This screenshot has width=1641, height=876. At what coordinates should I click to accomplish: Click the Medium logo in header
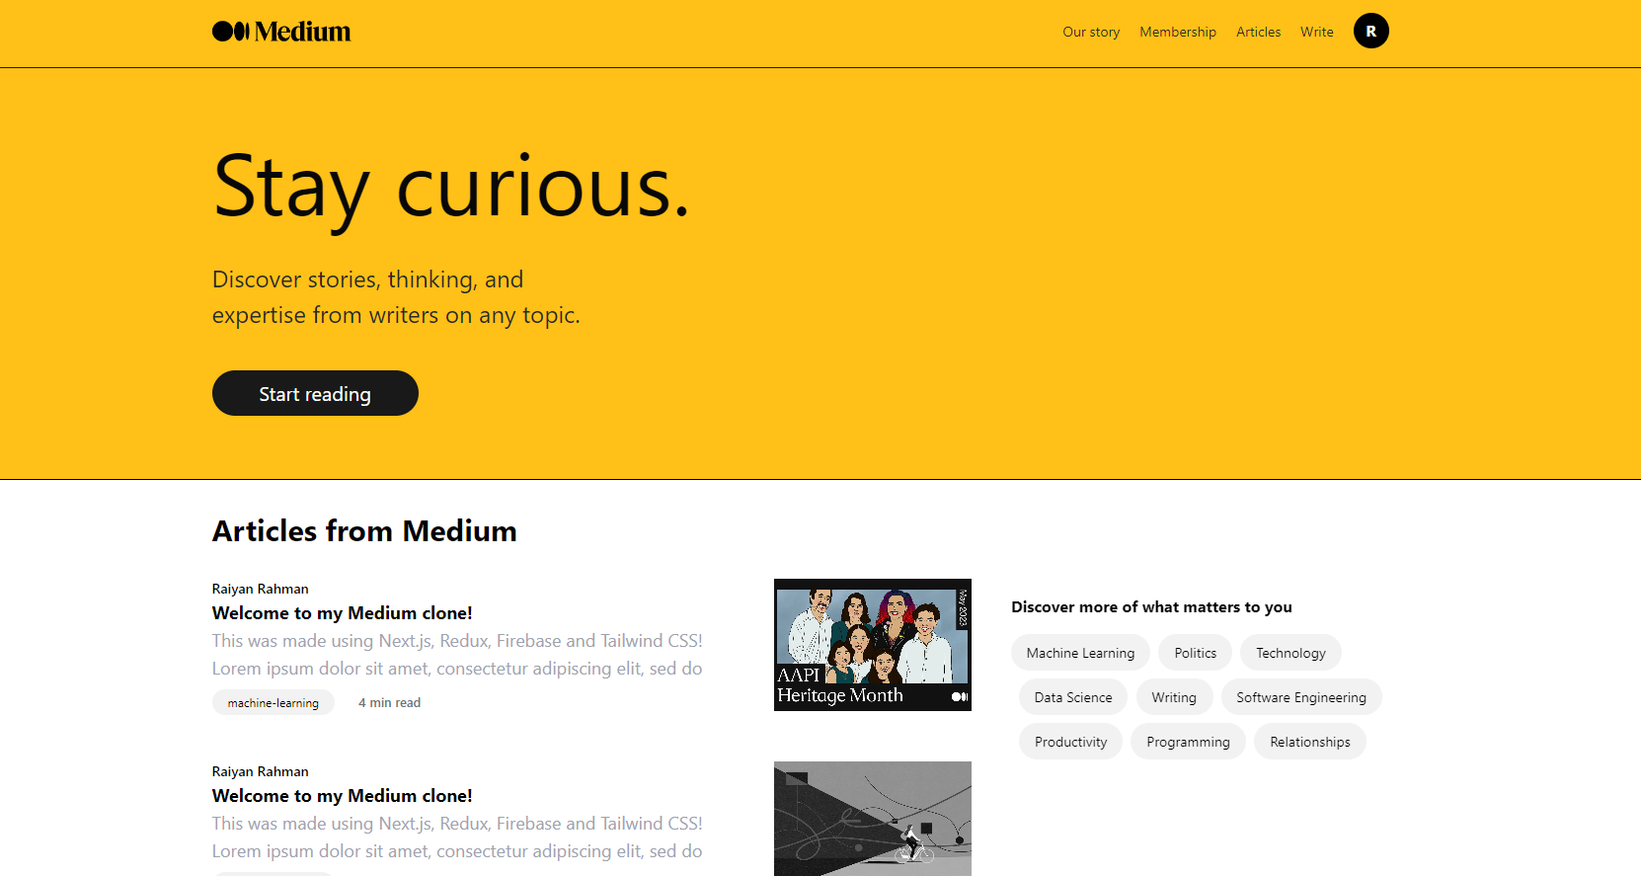pos(281,32)
